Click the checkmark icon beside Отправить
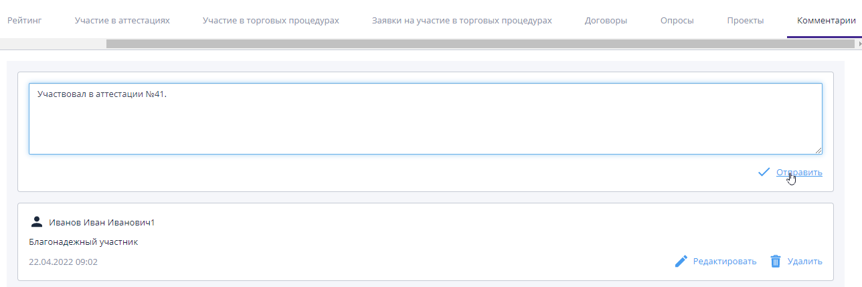 point(764,173)
